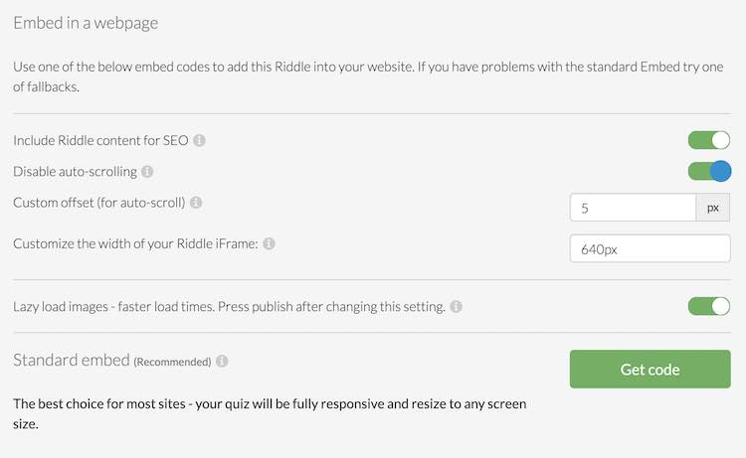Click the Lazy load images label text
746x458 pixels.
click(x=230, y=307)
